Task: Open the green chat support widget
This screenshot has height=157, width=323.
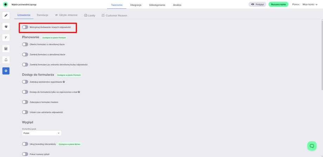Action: point(312,146)
